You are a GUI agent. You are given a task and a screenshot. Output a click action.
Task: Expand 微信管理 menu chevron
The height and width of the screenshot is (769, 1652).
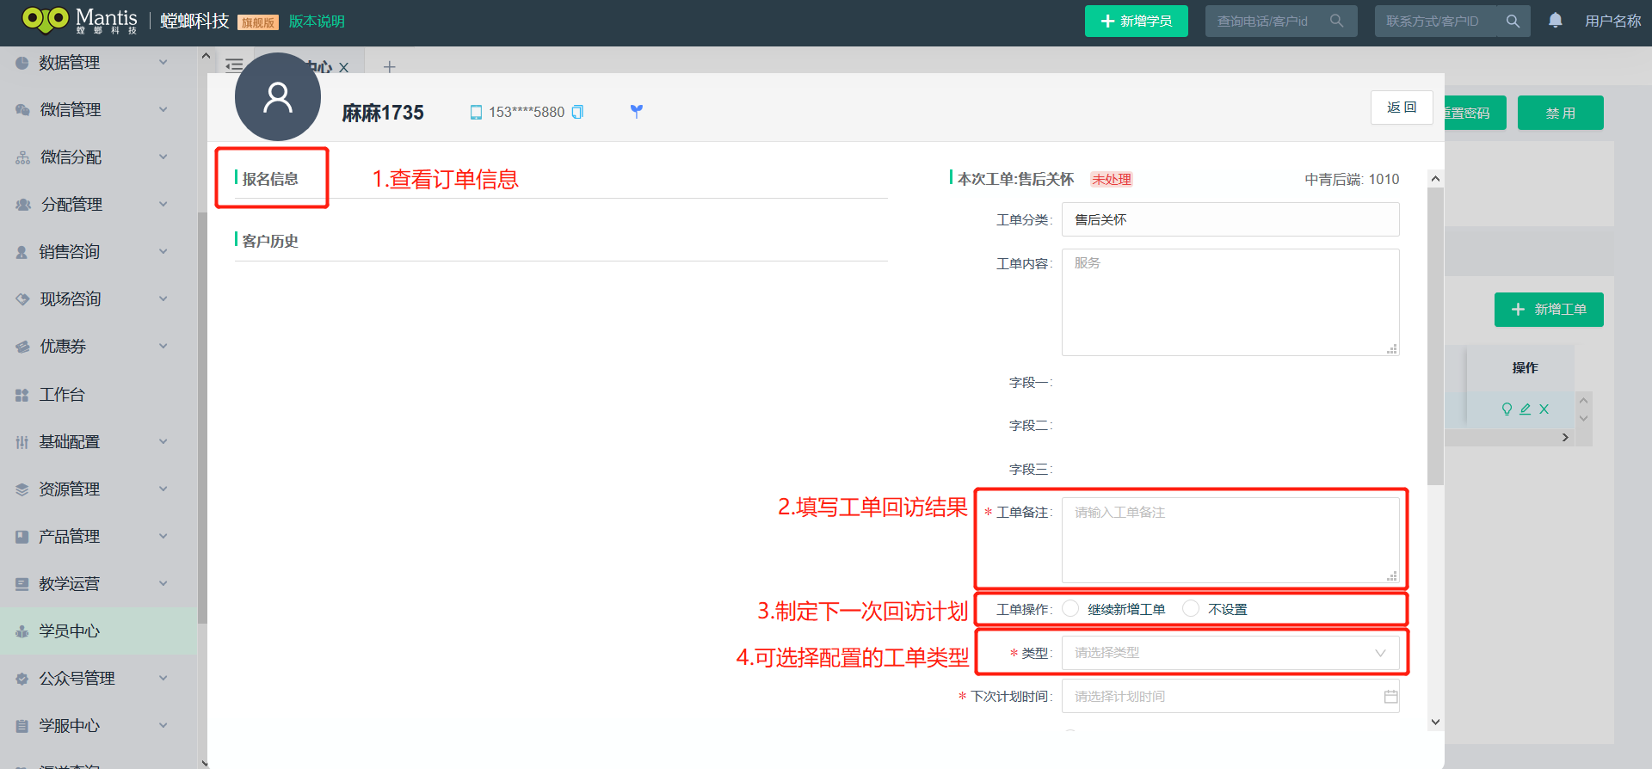pyautogui.click(x=163, y=110)
